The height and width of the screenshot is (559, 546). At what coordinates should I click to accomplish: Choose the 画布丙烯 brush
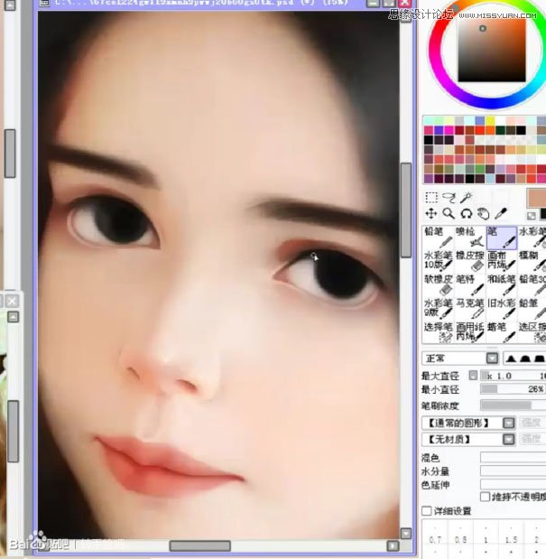pos(502,261)
